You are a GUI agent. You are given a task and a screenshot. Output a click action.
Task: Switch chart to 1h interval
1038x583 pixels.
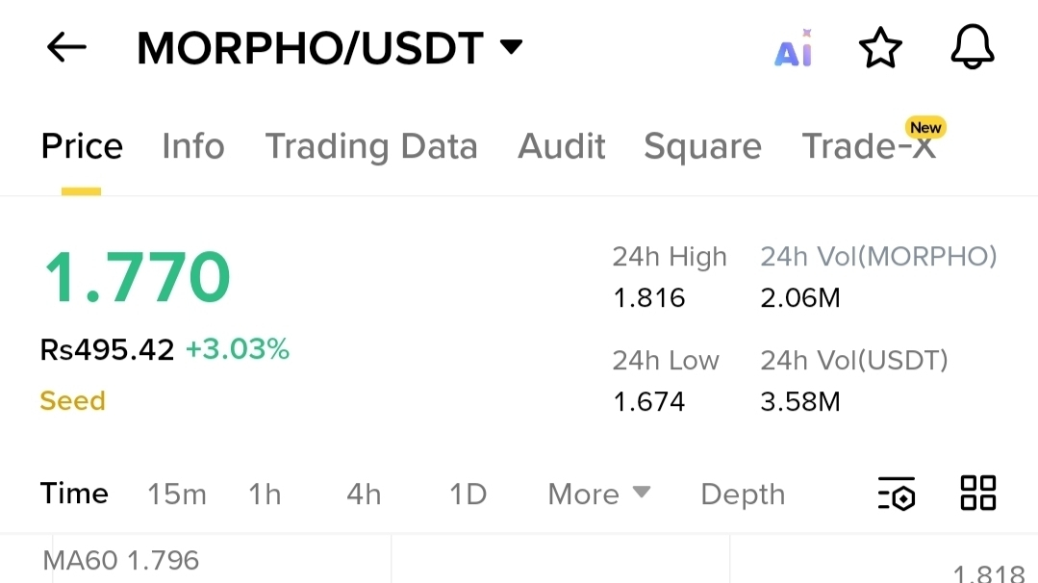(x=265, y=494)
